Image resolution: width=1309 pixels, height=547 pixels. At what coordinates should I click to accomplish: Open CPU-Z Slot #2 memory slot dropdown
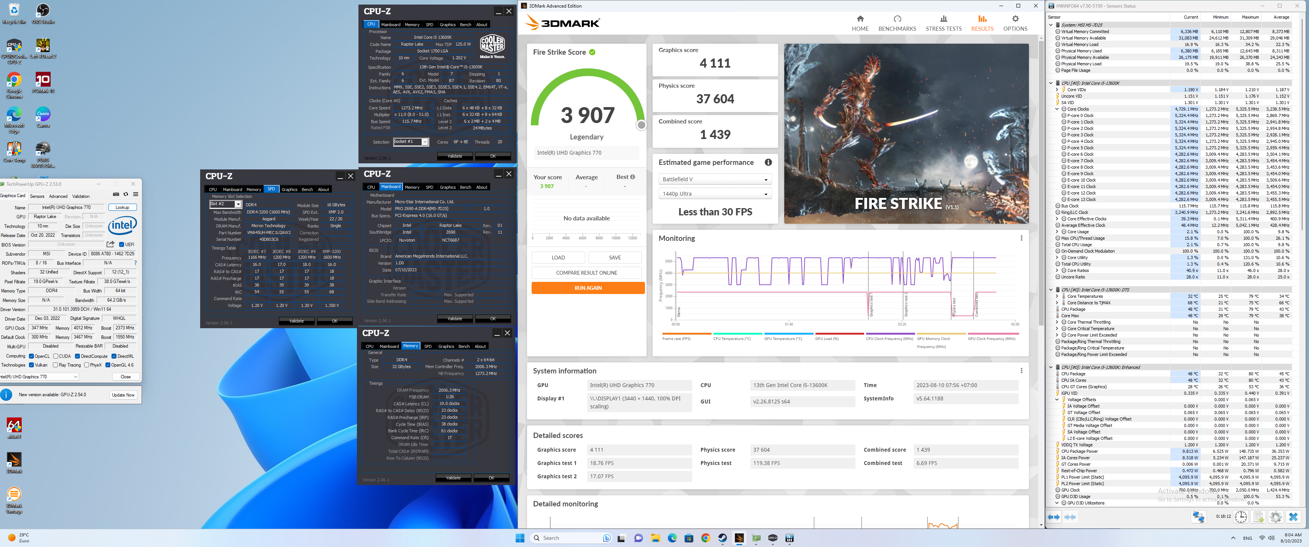tap(226, 204)
